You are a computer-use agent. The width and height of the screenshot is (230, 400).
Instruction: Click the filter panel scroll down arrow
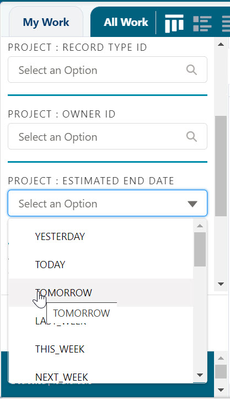pos(221,284)
